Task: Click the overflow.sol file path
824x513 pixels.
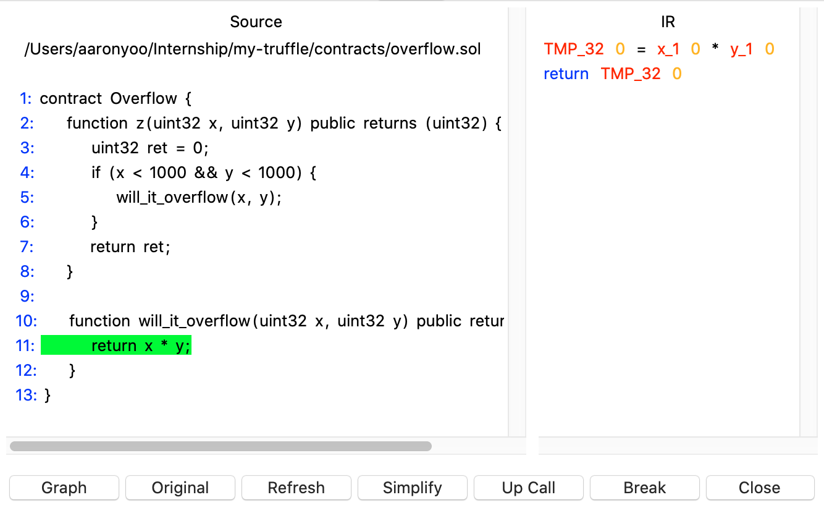Action: [x=252, y=49]
